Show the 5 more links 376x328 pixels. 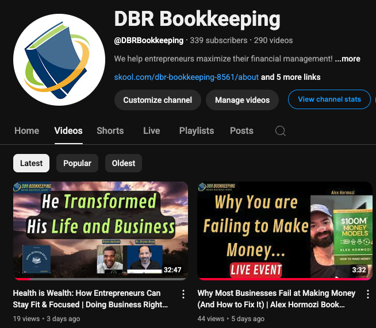click(291, 77)
